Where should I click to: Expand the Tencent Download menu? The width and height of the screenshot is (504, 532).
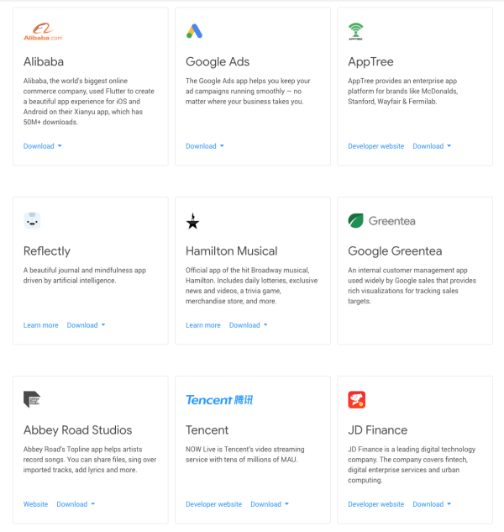point(270,504)
